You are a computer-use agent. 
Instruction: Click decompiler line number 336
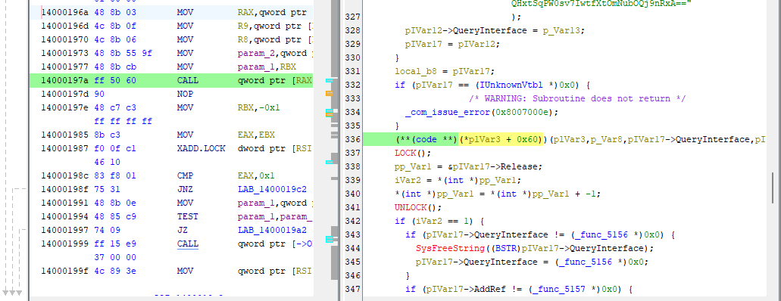(x=353, y=139)
